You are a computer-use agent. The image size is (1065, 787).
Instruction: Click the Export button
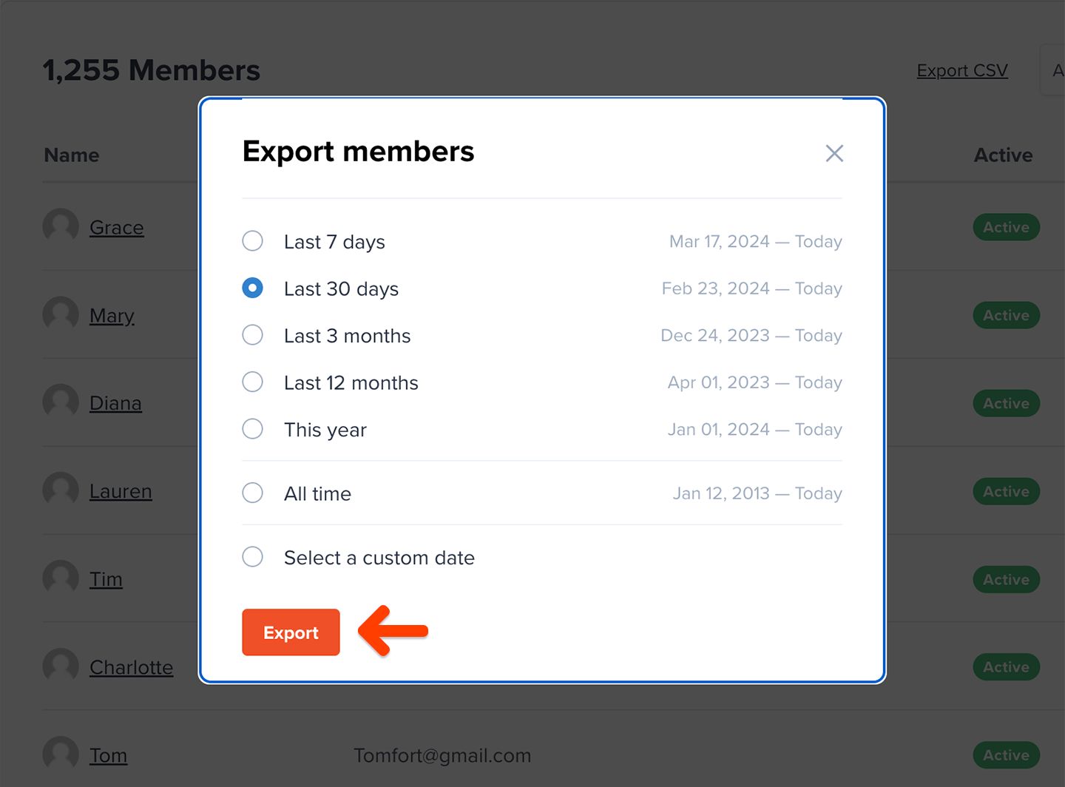291,632
